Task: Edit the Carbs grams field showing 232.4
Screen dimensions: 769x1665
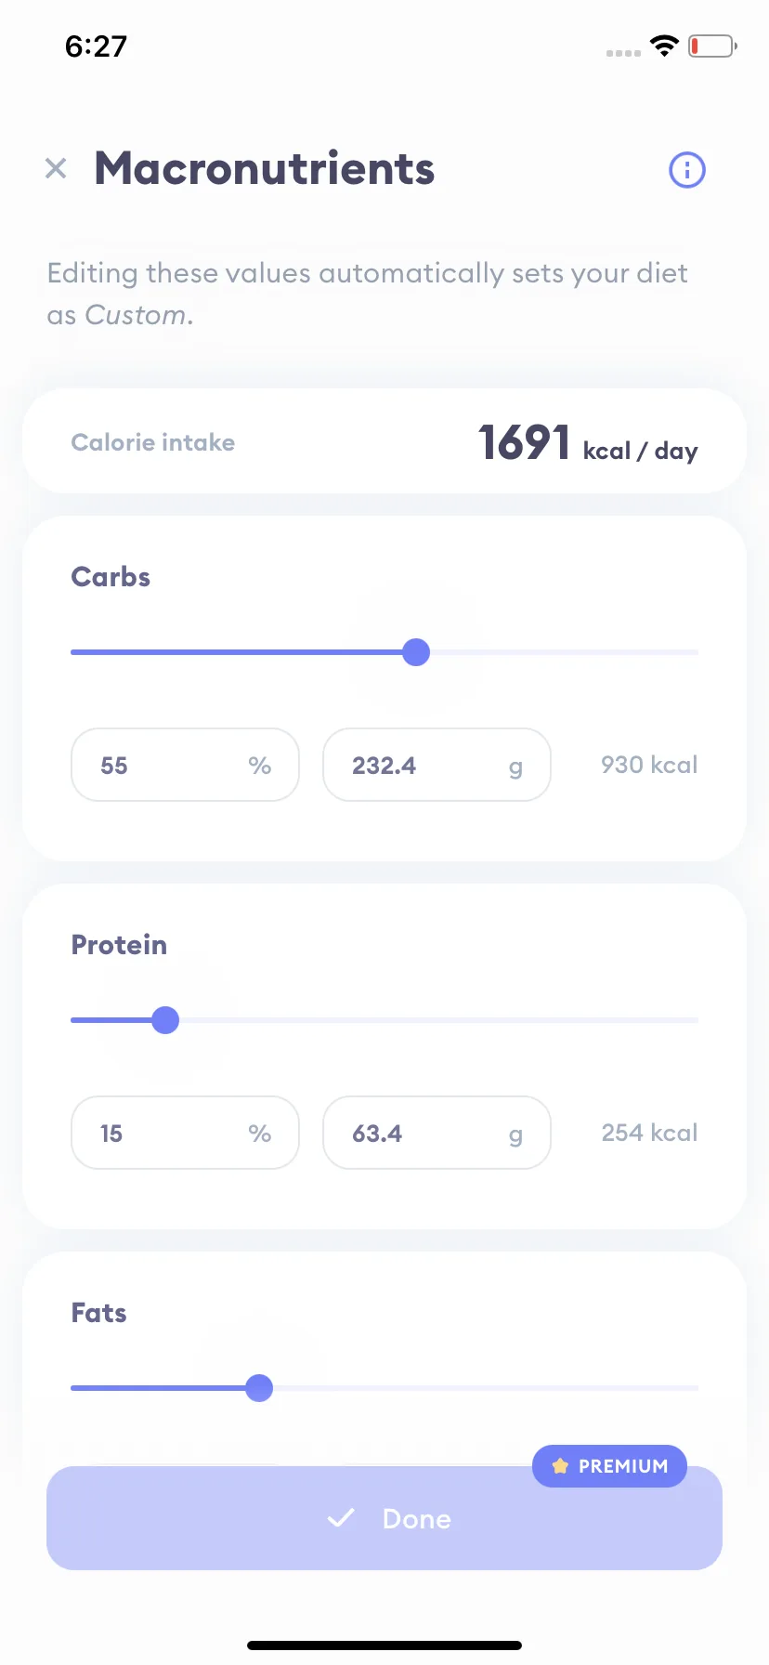Action: (x=437, y=765)
